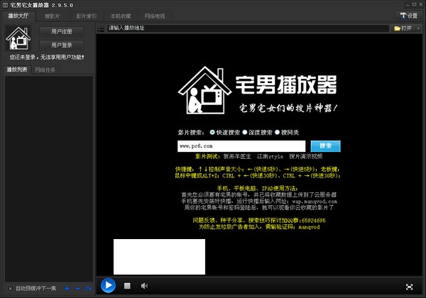The height and width of the screenshot is (298, 426).
Task: Click the wap.manqvod.com address text
Action: pyautogui.click(x=315, y=202)
